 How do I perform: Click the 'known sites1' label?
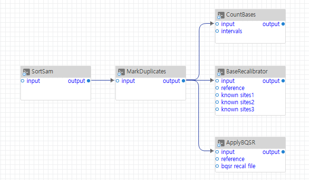238,95
